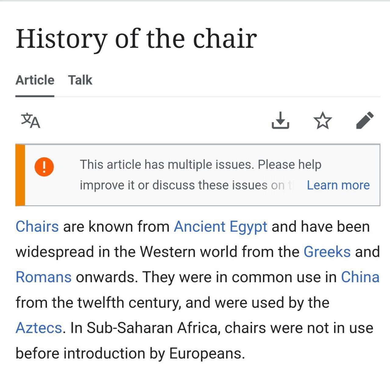
Task: Open the language translation icon
Action: click(x=30, y=121)
